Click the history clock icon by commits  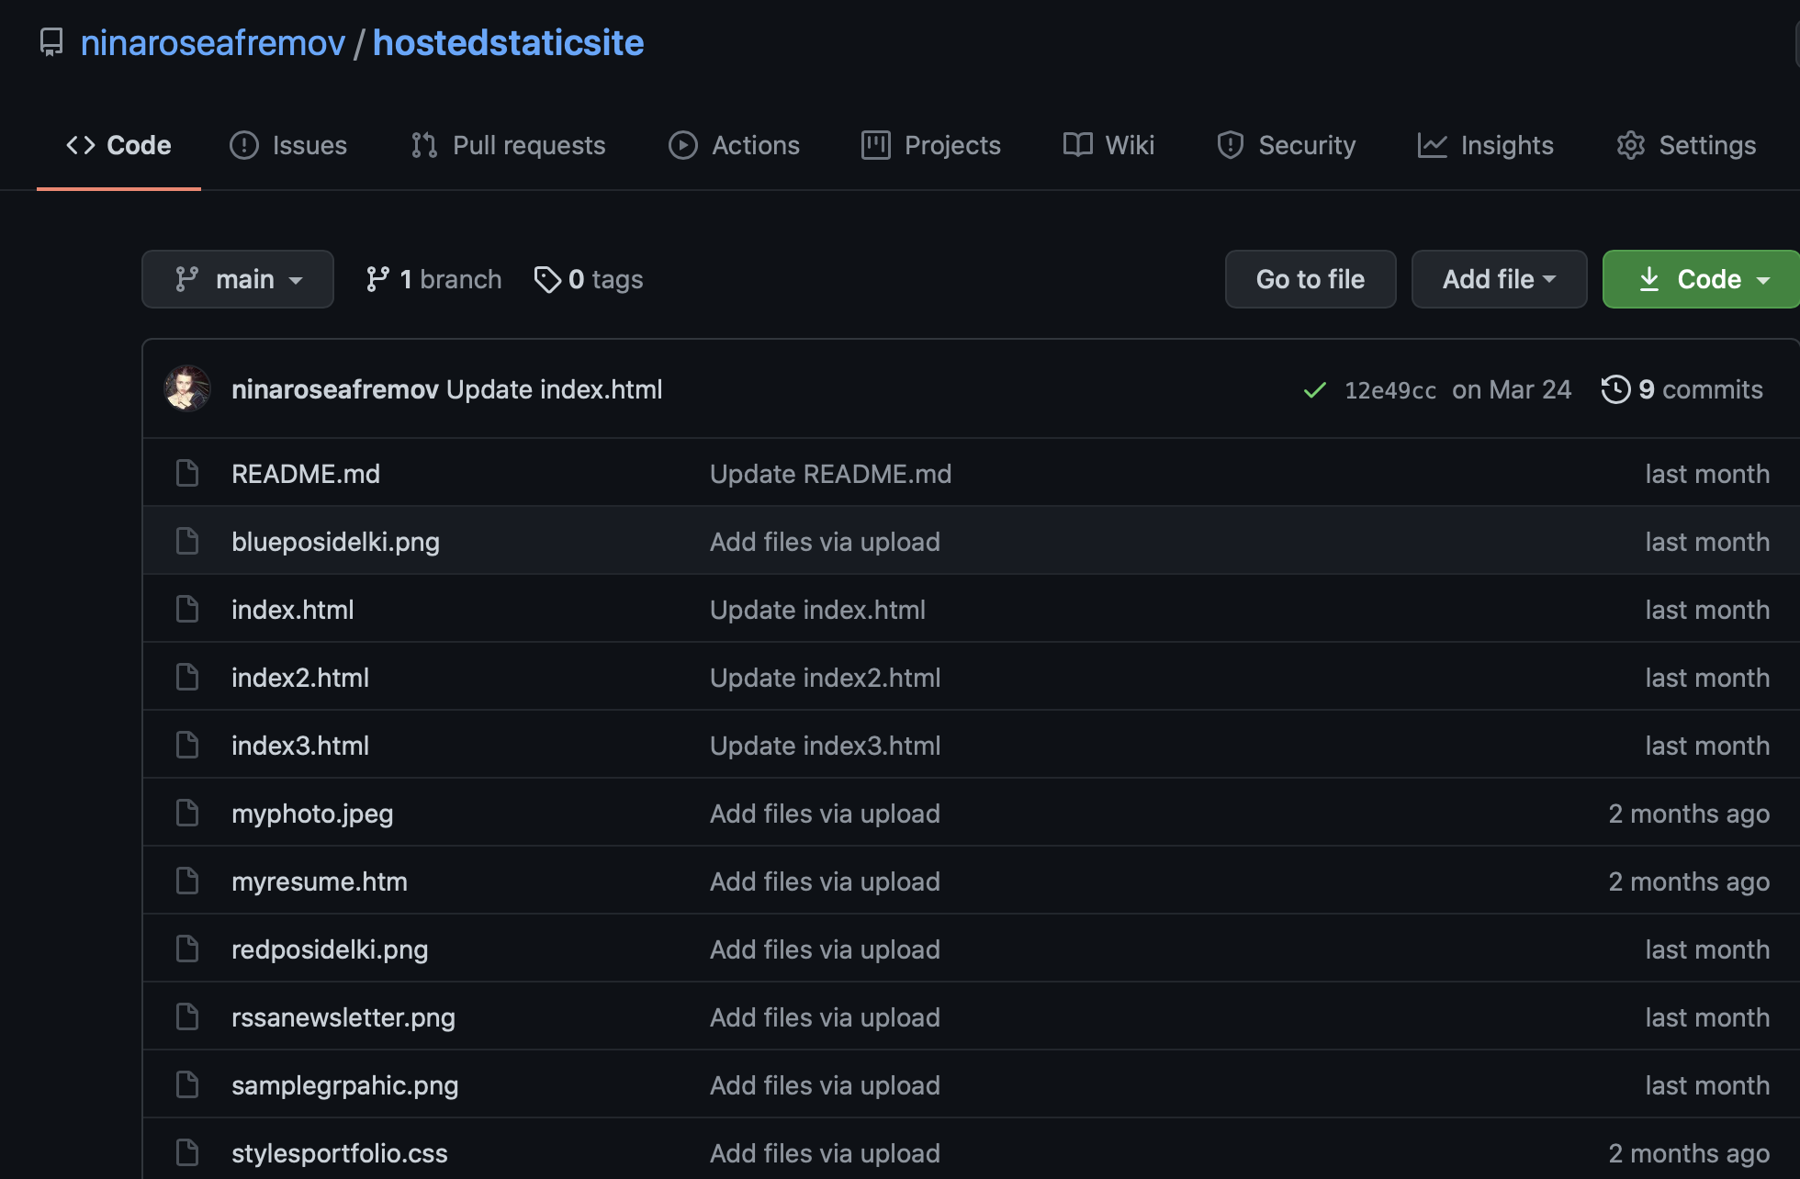point(1615,389)
